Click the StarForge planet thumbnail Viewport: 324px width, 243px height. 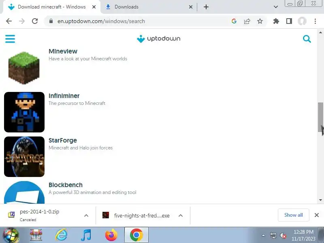pyautogui.click(x=24, y=157)
